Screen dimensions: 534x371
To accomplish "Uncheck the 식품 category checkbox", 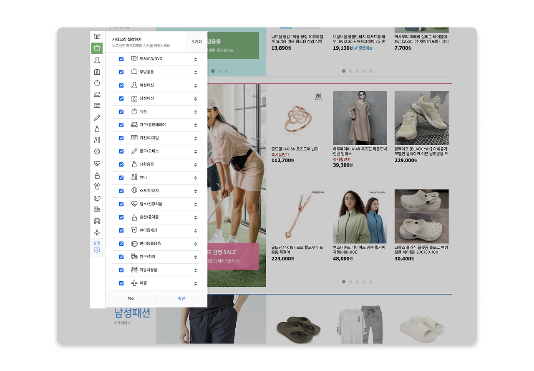I will coord(121,112).
